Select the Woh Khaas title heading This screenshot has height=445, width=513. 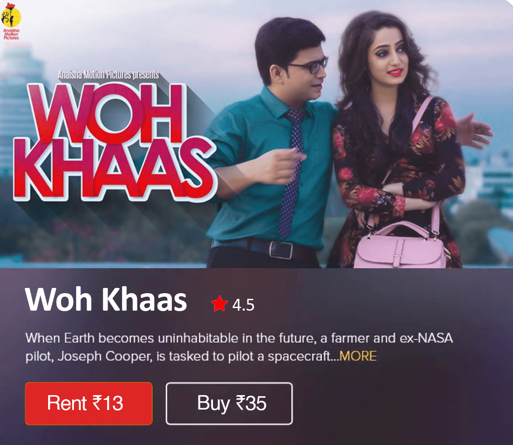pos(106,299)
